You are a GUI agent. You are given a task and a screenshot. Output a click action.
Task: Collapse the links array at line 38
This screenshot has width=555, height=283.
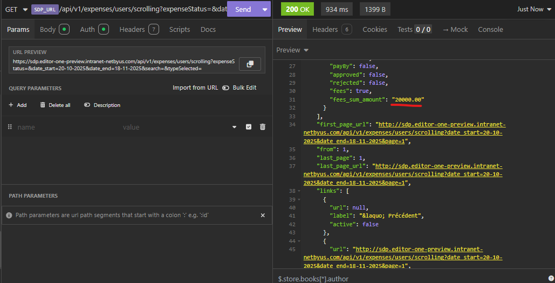coord(299,191)
